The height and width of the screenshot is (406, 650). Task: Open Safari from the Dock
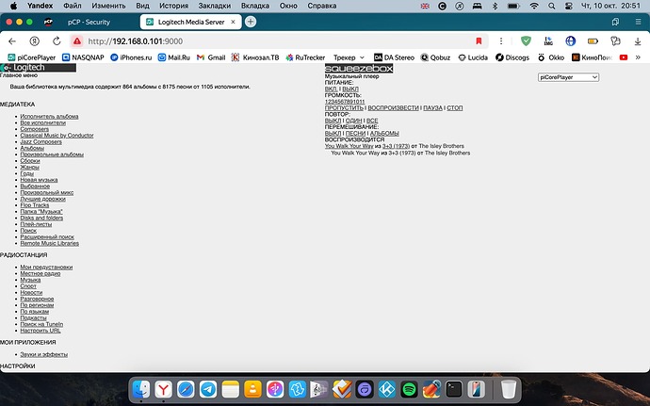tap(186, 389)
